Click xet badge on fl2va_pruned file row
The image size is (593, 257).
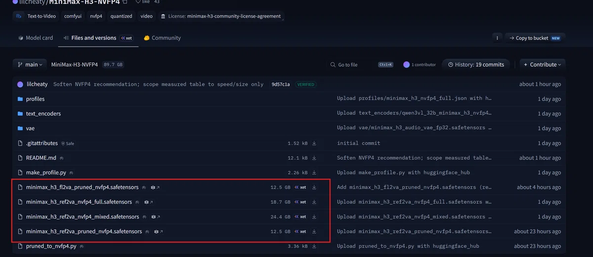point(300,187)
